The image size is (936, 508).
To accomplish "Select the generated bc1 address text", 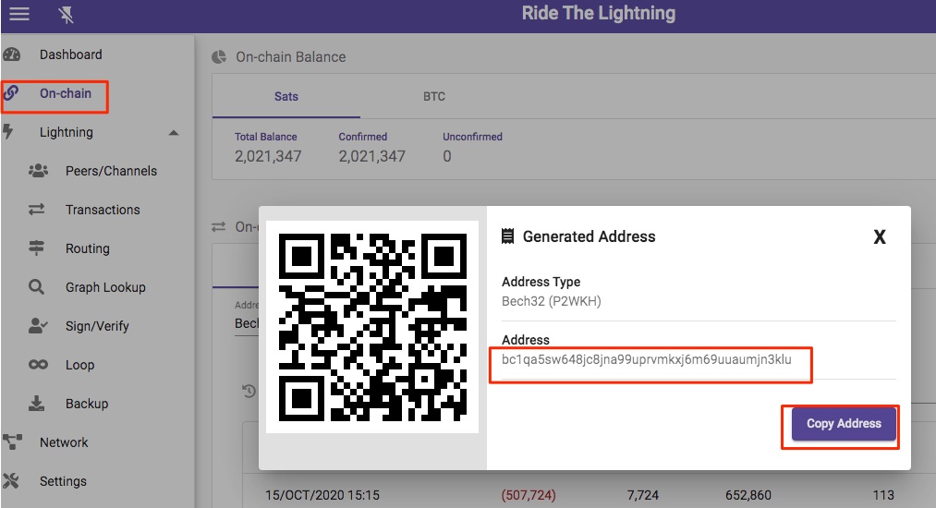I will [x=647, y=359].
